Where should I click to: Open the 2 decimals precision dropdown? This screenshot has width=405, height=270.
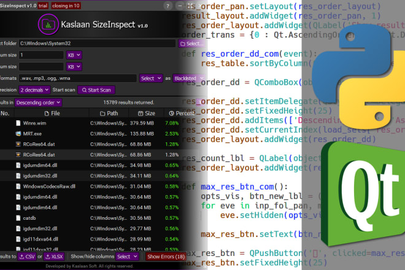34,90
